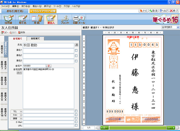The height and width of the screenshot is (131, 180).
Task: Click the 削除 delete icon
Action: [x=21, y=32]
